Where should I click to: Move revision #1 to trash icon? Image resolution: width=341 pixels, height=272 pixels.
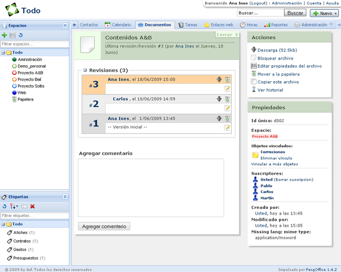[x=227, y=119]
